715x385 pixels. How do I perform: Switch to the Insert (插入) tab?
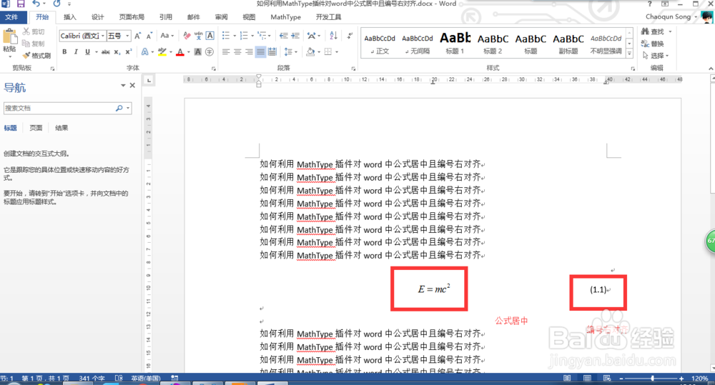(70, 17)
